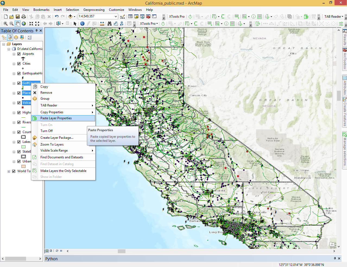
Task: Create a new map document
Action: click(6, 17)
